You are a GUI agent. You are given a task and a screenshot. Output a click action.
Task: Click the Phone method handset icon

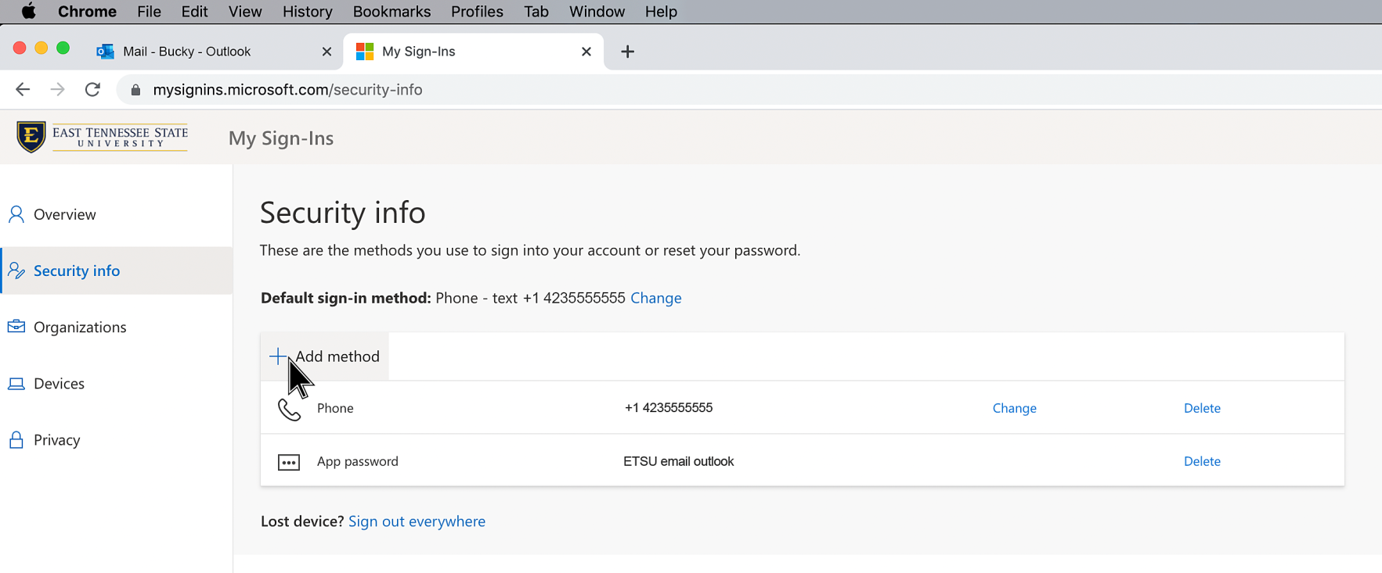click(289, 409)
